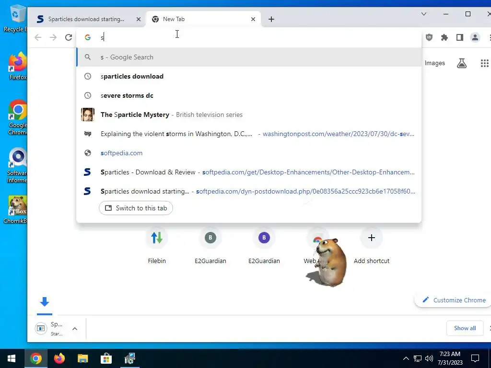Pick 'severe storms dc' history suggestion
491x368 pixels.
(249, 95)
